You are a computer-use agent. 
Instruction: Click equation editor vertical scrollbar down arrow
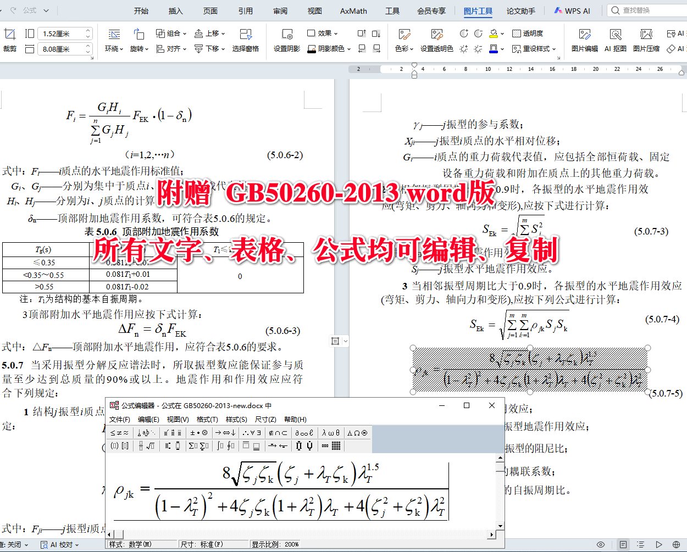pyautogui.click(x=500, y=526)
